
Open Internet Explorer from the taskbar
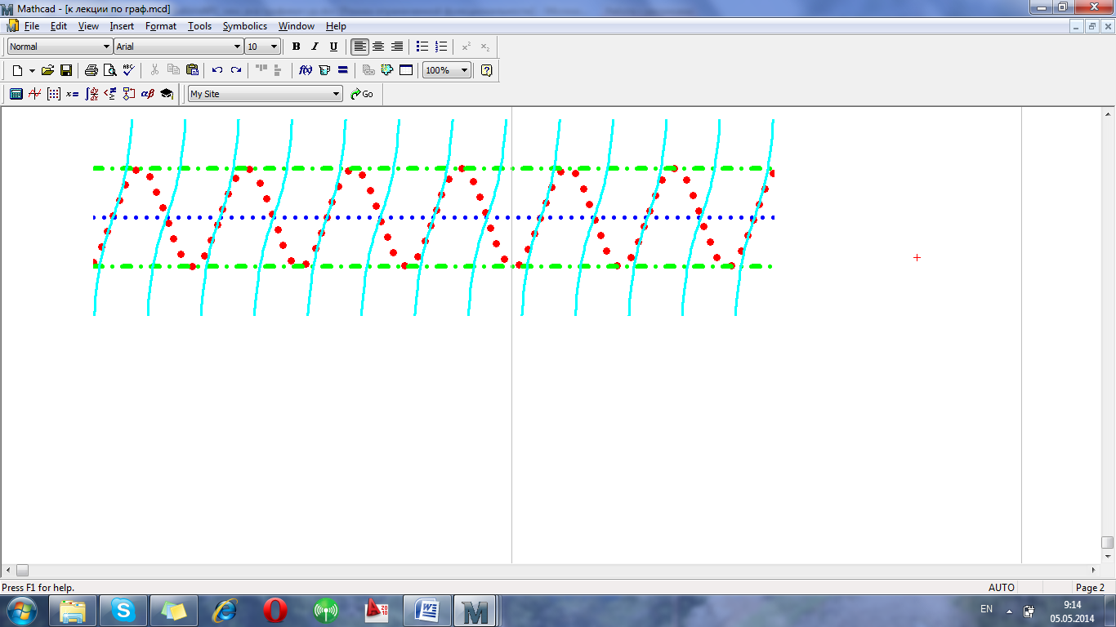tap(225, 610)
